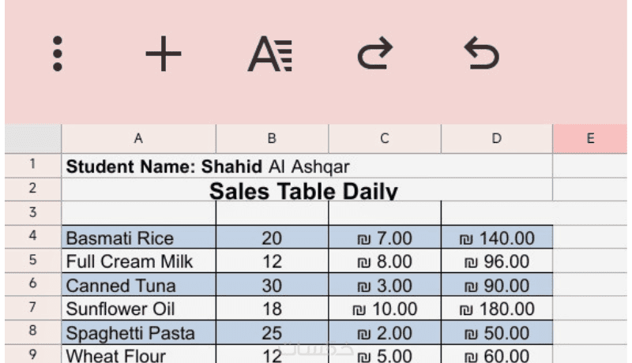Screen dimensions: 632x363
Task: Click the select-all corner cell
Action: point(32,139)
